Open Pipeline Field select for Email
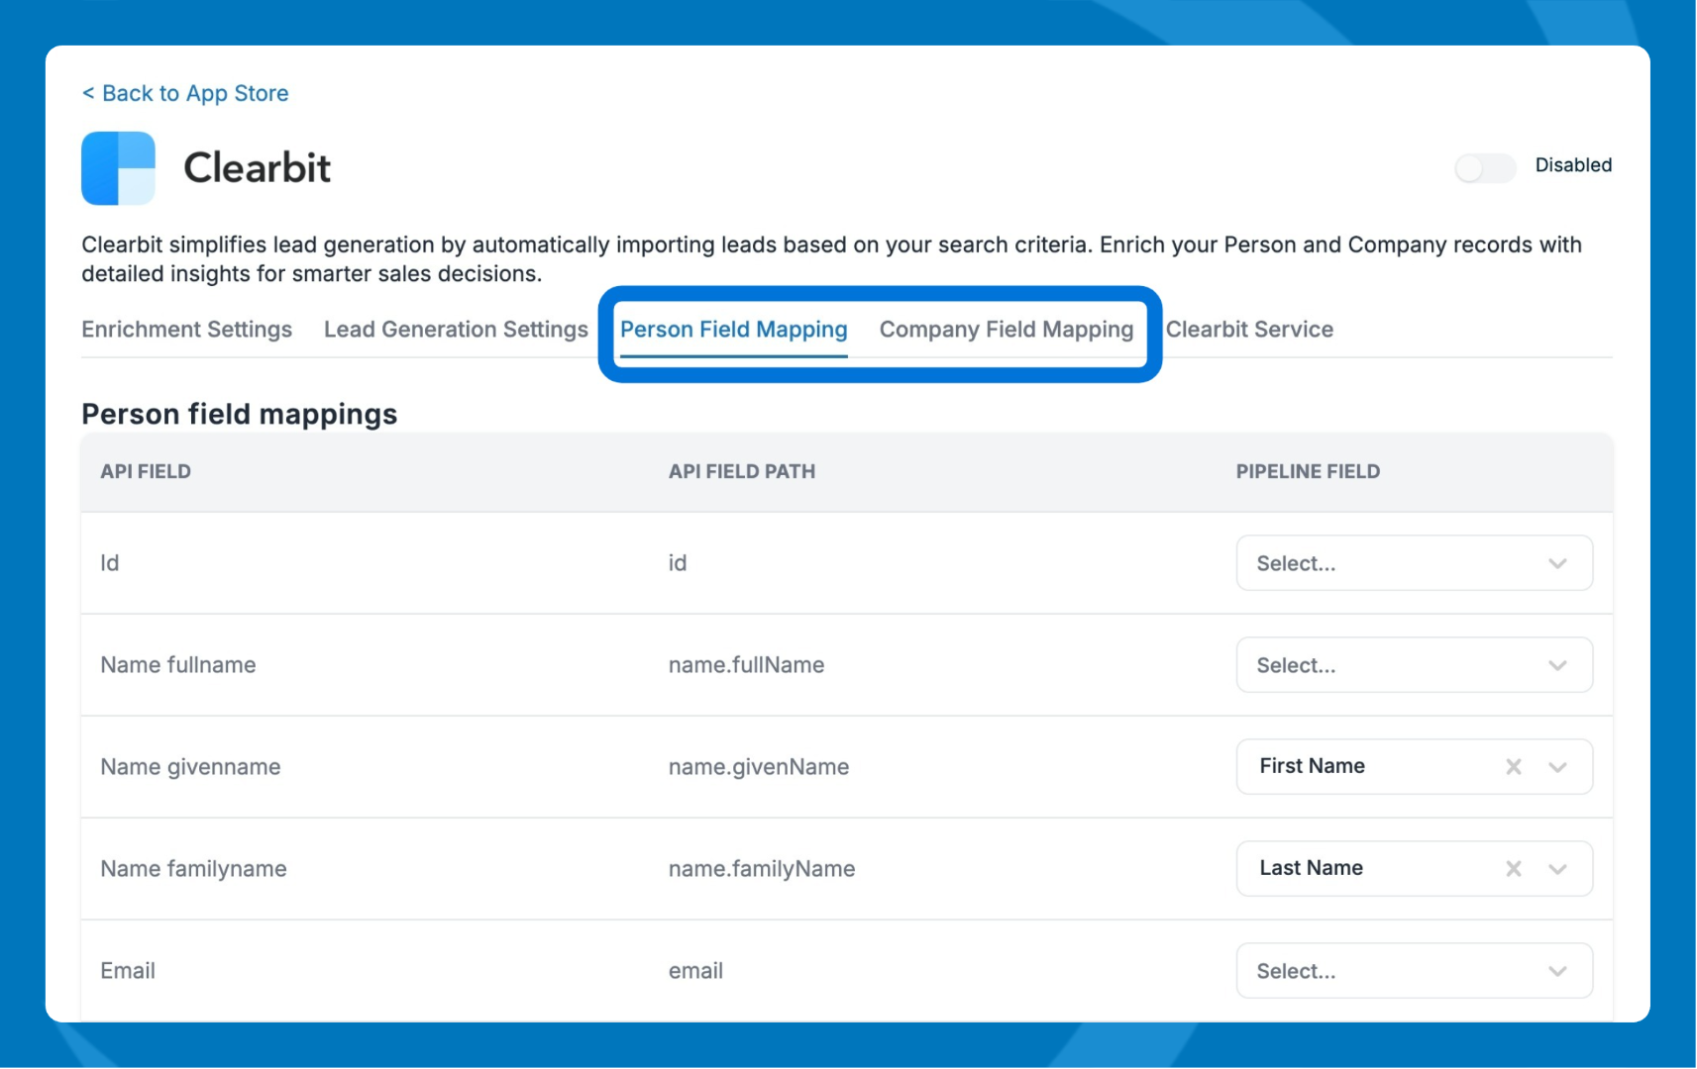1697x1069 pixels. [x=1387, y=972]
